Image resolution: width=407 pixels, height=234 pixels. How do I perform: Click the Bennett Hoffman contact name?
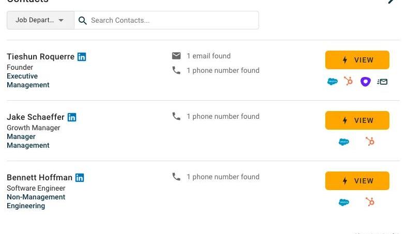click(39, 178)
